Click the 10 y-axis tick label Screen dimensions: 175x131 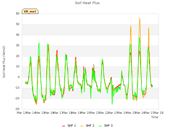coord(17,67)
